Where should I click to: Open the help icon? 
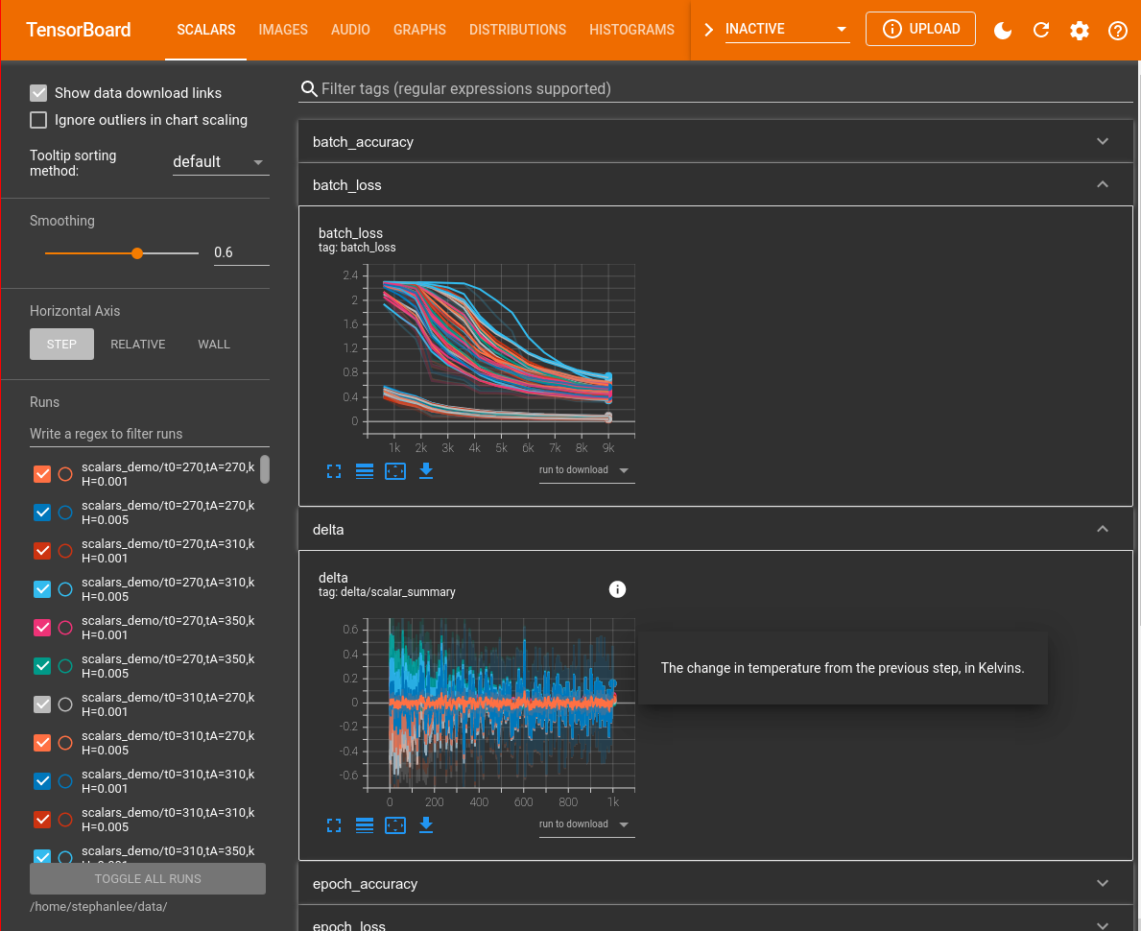point(1117,30)
